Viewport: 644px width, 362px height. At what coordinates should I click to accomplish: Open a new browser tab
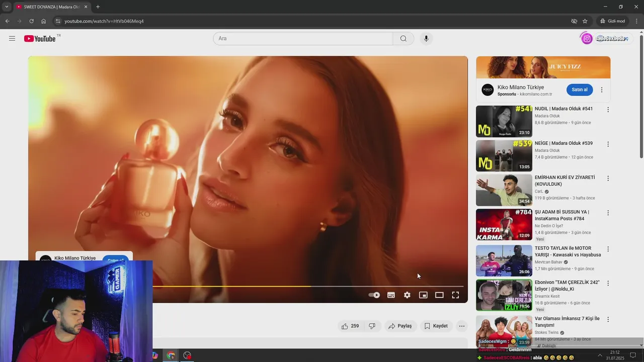point(98,7)
